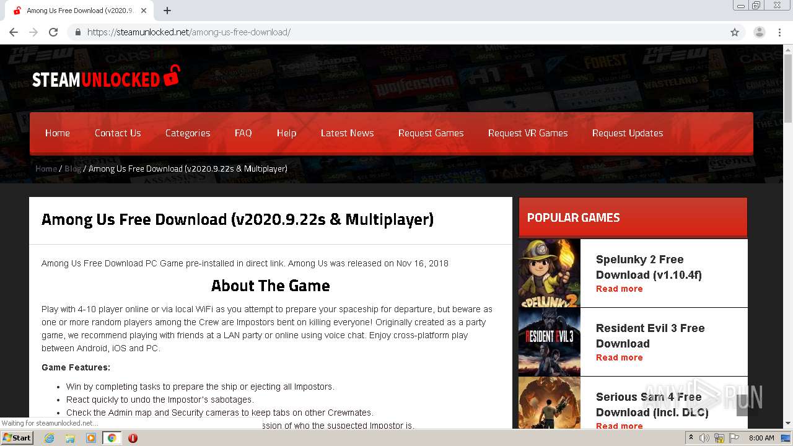
Task: Open Request Games menu item
Action: 431,133
